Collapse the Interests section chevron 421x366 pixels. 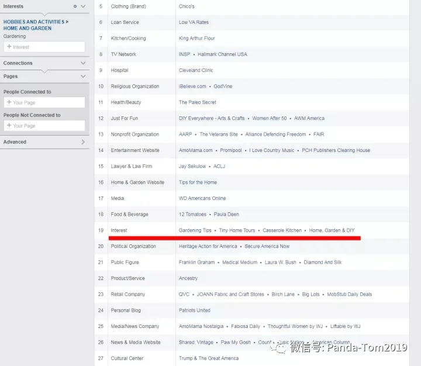pyautogui.click(x=83, y=6)
